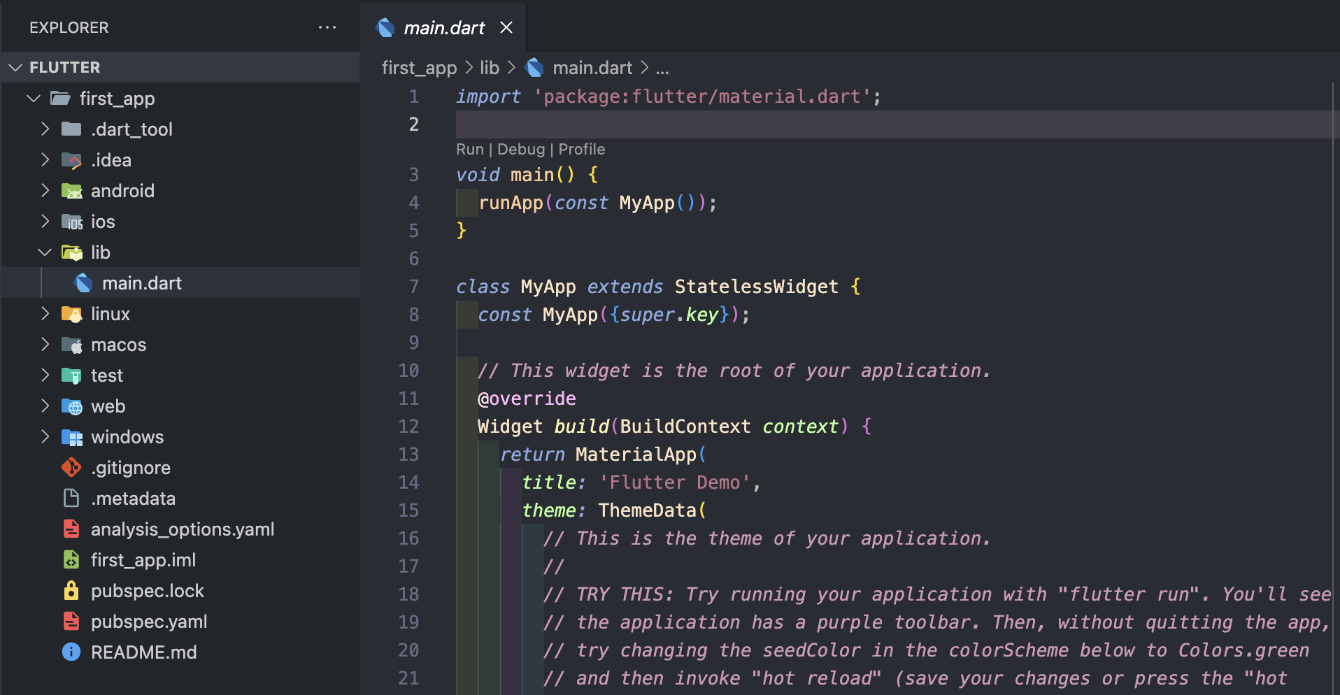Click the .idea folder icon
1340x695 pixels.
[x=71, y=160]
